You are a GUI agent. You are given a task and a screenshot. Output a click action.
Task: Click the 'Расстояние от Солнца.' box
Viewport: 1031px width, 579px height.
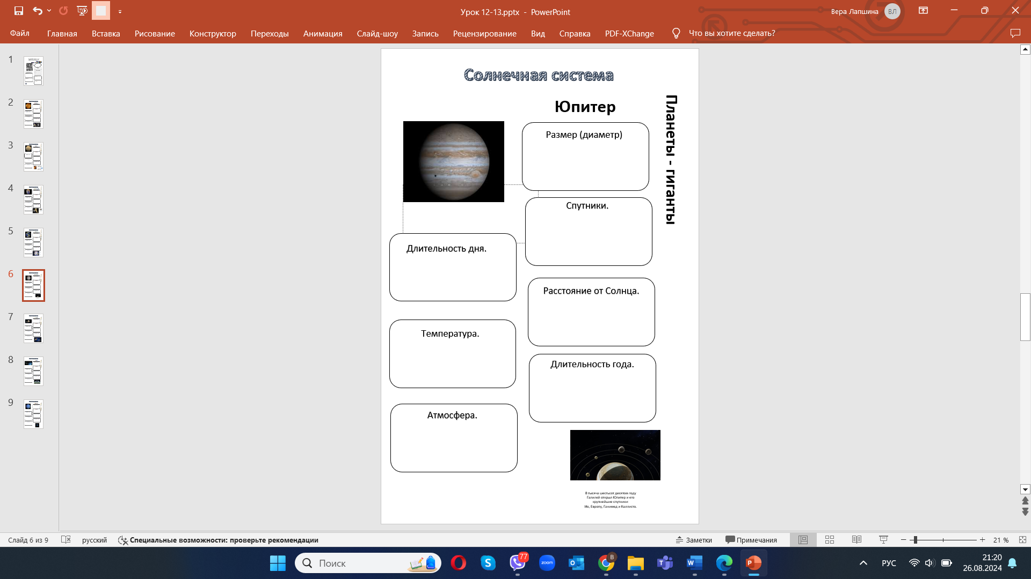591,312
